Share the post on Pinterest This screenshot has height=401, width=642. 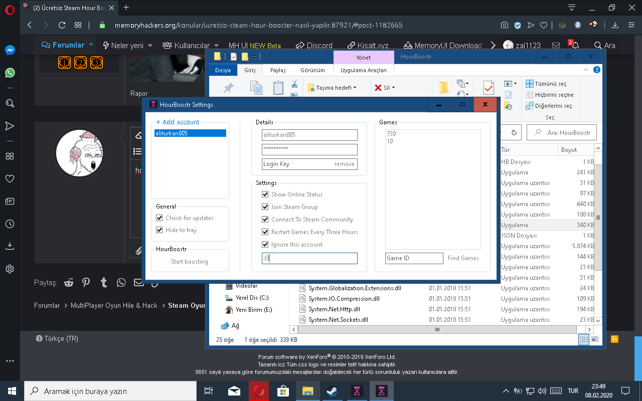coord(86,283)
